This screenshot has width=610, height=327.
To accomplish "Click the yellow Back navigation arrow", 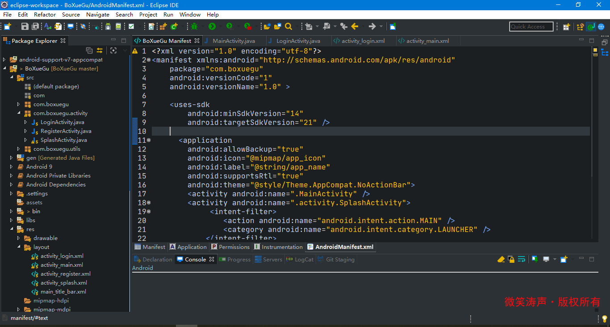I will (355, 27).
